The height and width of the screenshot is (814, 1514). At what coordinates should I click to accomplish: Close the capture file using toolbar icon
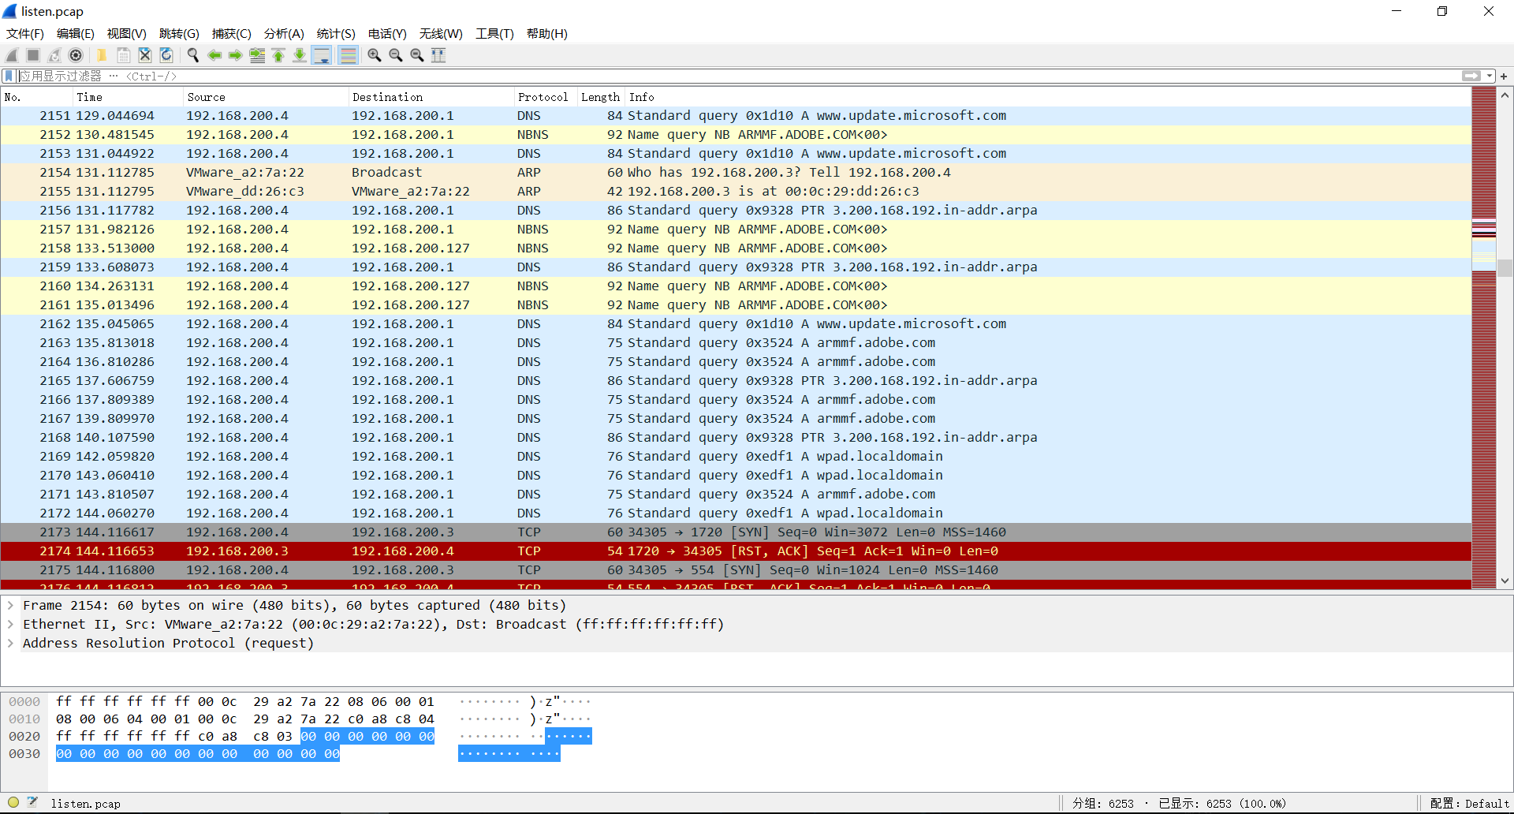[145, 55]
